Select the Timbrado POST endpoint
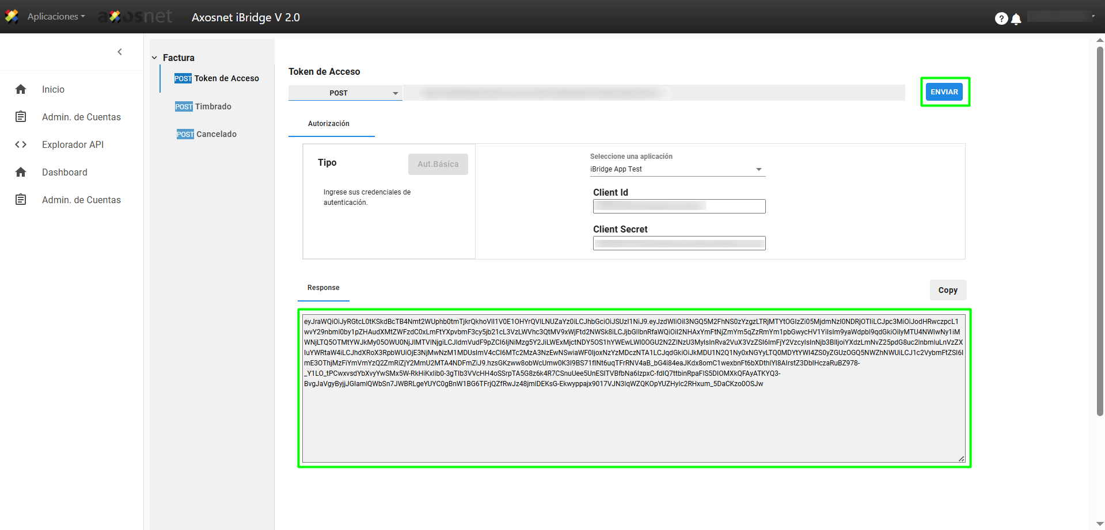 pos(204,106)
